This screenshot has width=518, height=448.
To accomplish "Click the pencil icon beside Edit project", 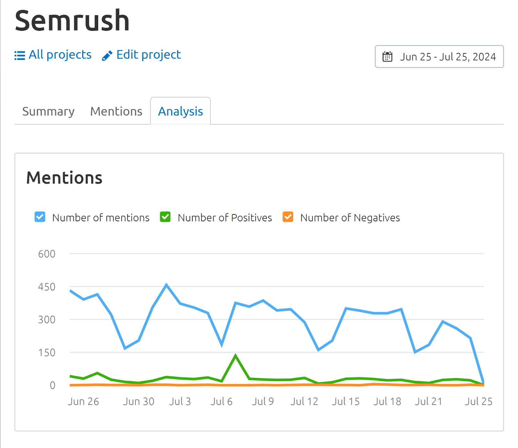I will click(107, 56).
